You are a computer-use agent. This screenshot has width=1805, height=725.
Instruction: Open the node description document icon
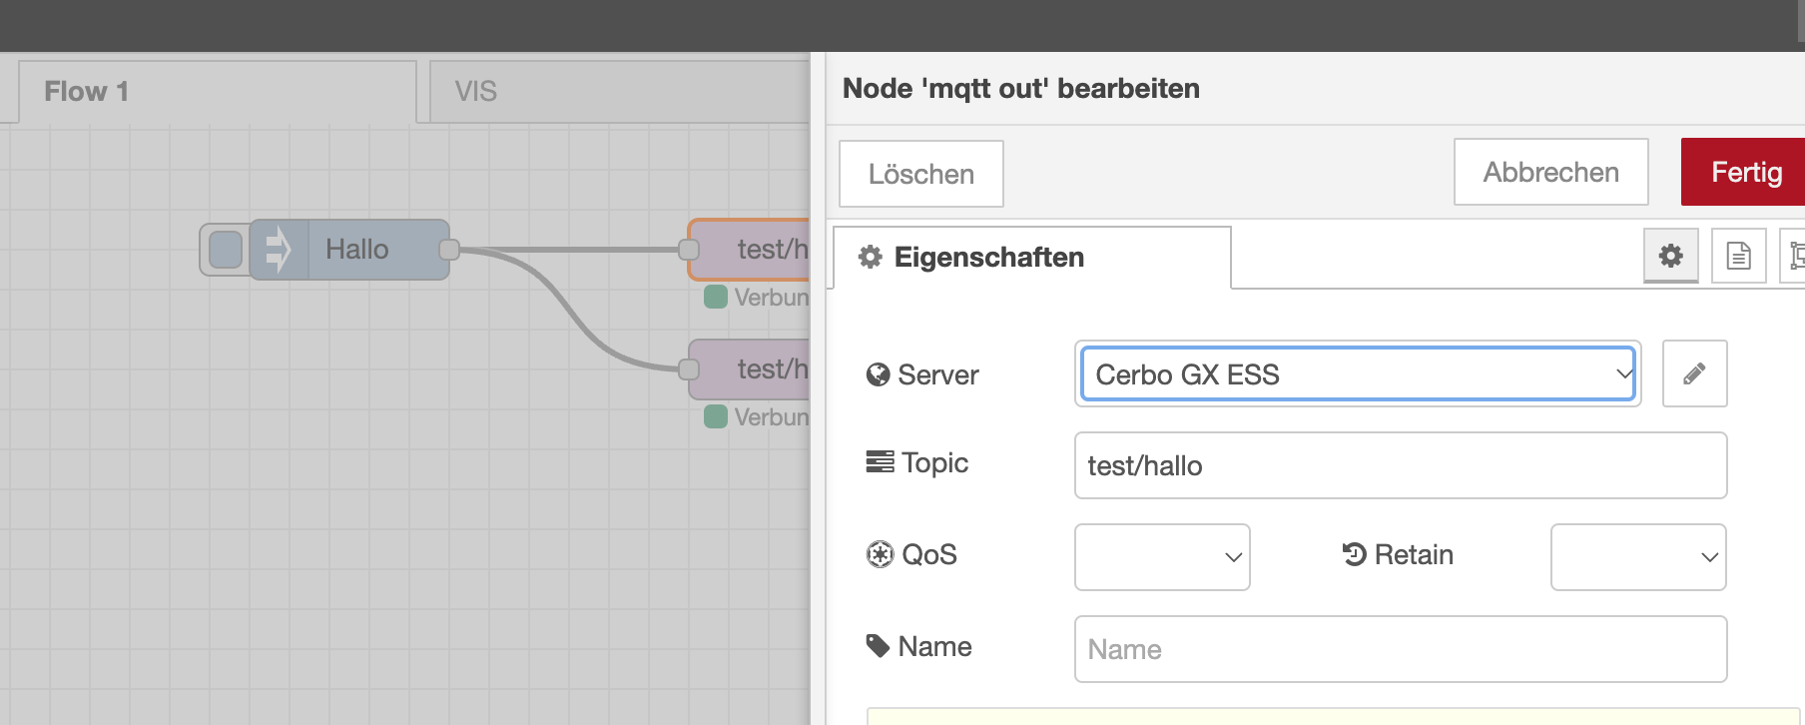pos(1738,256)
